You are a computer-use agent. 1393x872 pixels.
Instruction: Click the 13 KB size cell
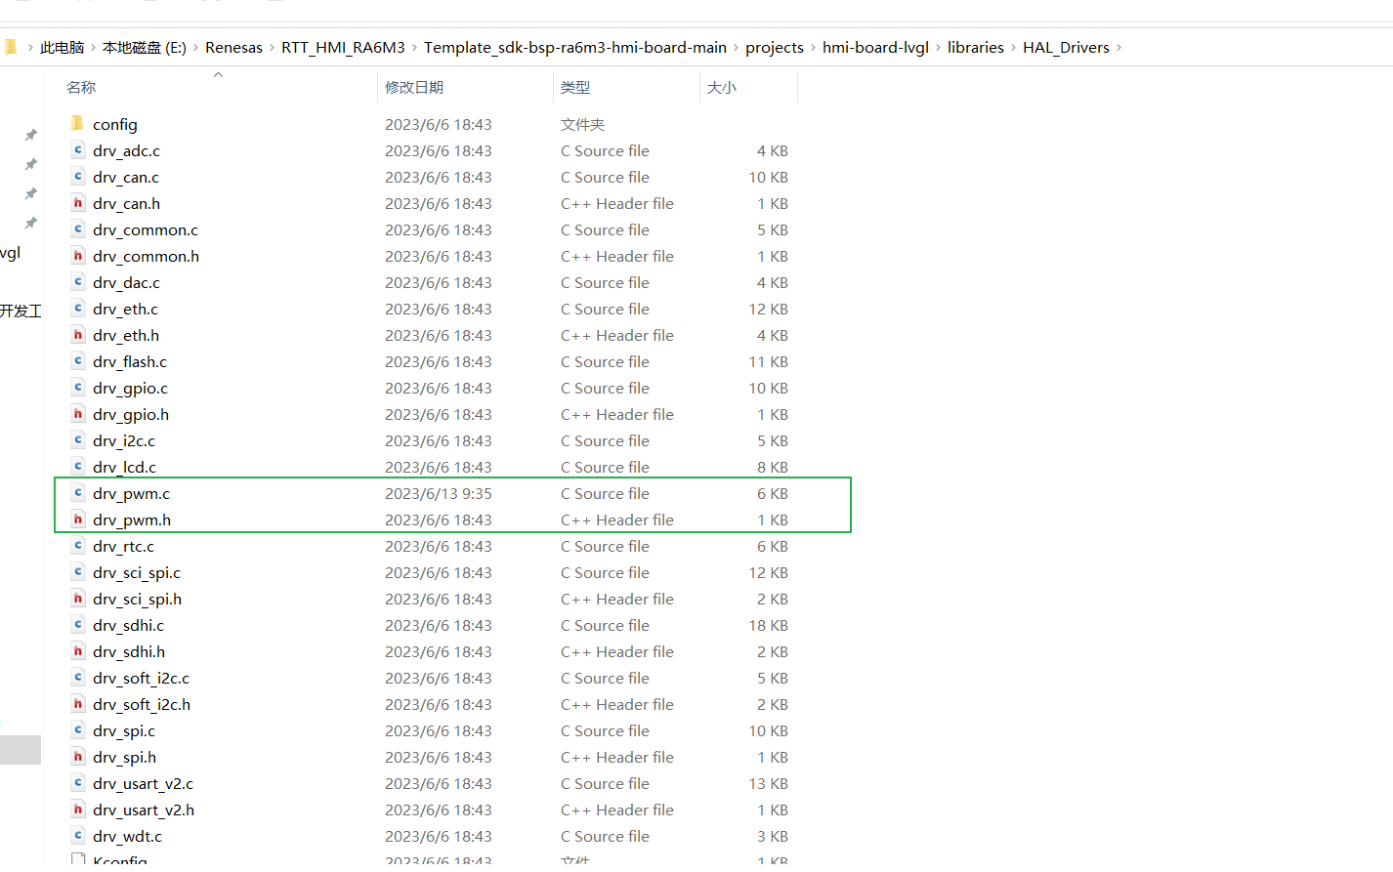(768, 783)
